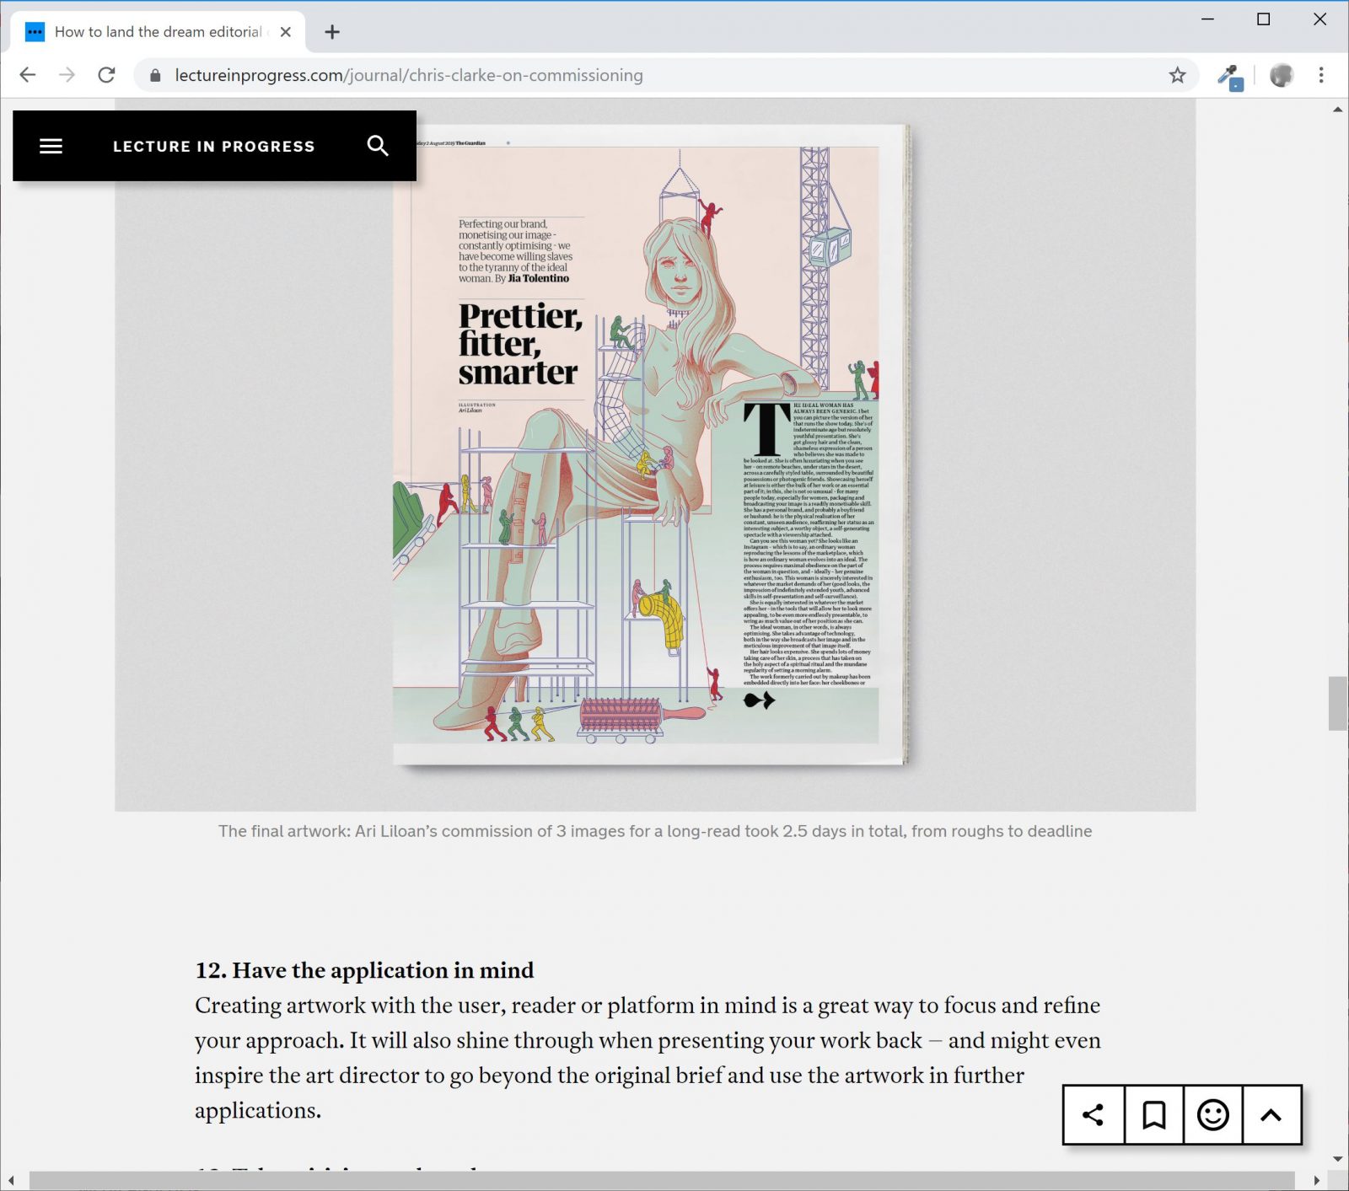Viewport: 1349px width, 1191px height.
Task: Open the hamburger menu in Lecture in Progress header
Action: tap(51, 146)
